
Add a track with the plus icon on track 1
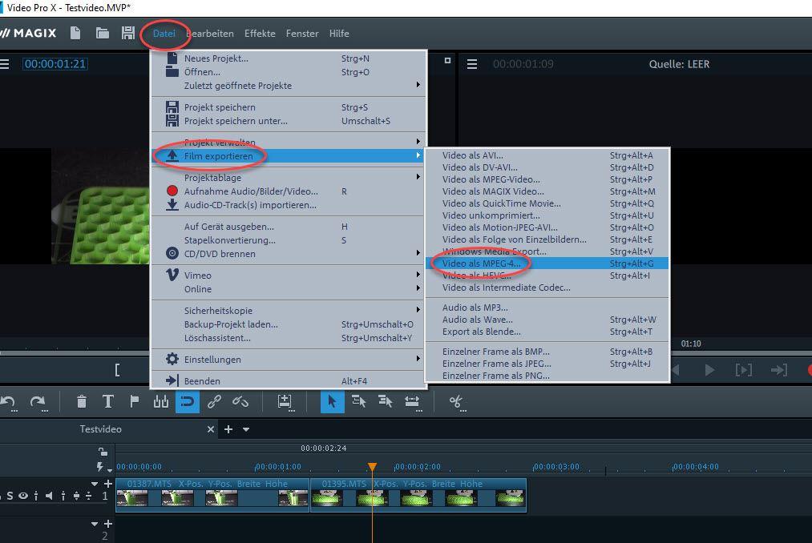click(x=108, y=484)
